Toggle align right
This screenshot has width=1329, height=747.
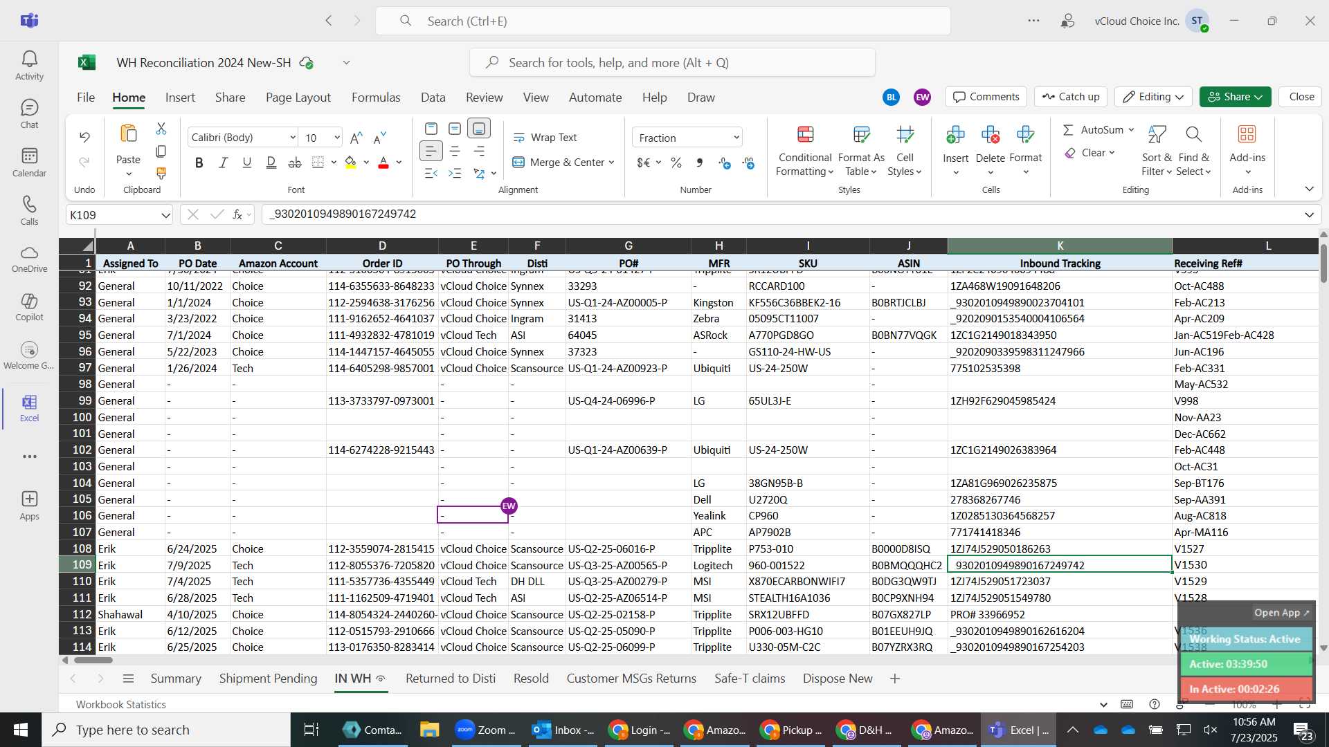[478, 151]
